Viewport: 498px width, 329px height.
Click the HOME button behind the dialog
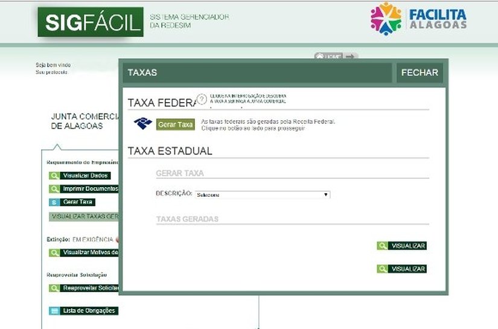(x=328, y=56)
